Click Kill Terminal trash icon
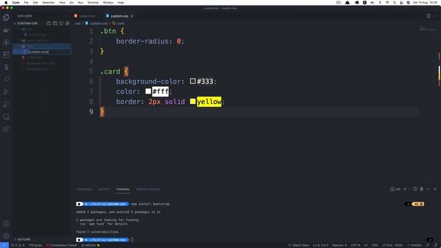This screenshot has height=248, width=441. coord(422,189)
